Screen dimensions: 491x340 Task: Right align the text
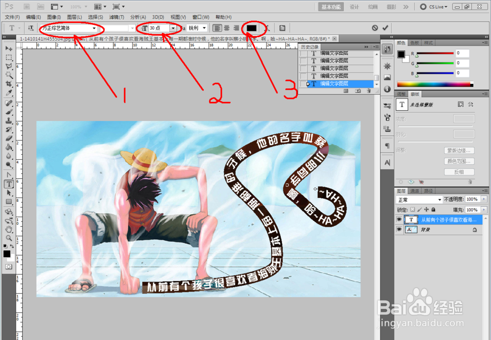tap(237, 28)
